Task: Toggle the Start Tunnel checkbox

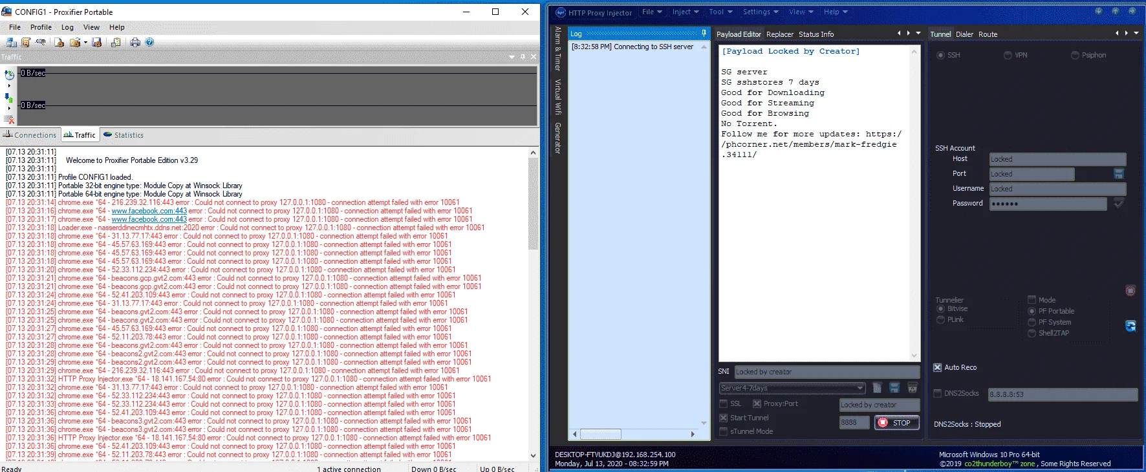Action: tap(724, 418)
